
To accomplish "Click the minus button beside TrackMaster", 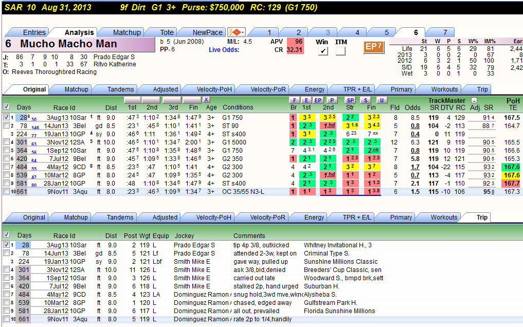I will pyautogui.click(x=474, y=100).
